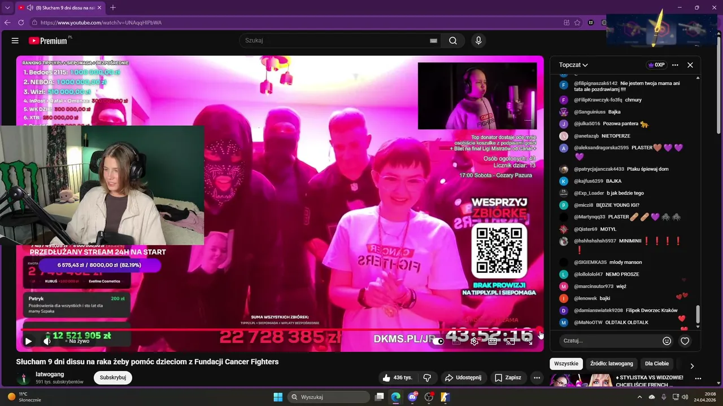
Task: Open Discord from the taskbar
Action: click(x=412, y=397)
